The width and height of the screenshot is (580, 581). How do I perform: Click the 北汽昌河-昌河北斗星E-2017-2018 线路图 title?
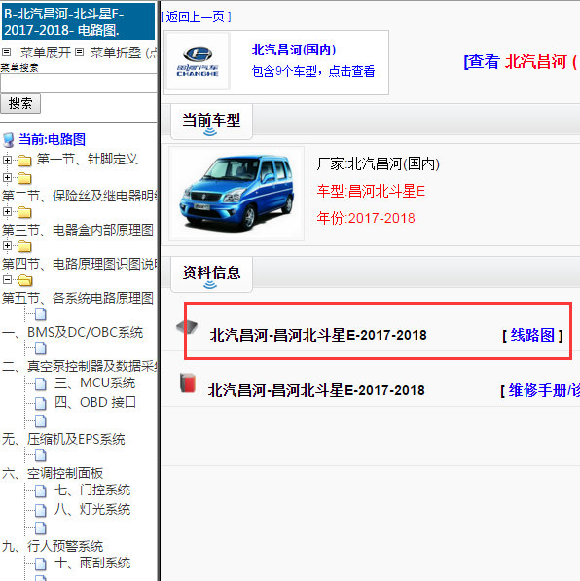point(318,335)
